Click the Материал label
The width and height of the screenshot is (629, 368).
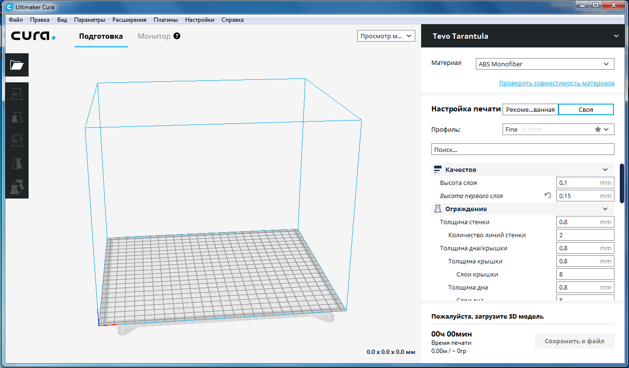(446, 63)
